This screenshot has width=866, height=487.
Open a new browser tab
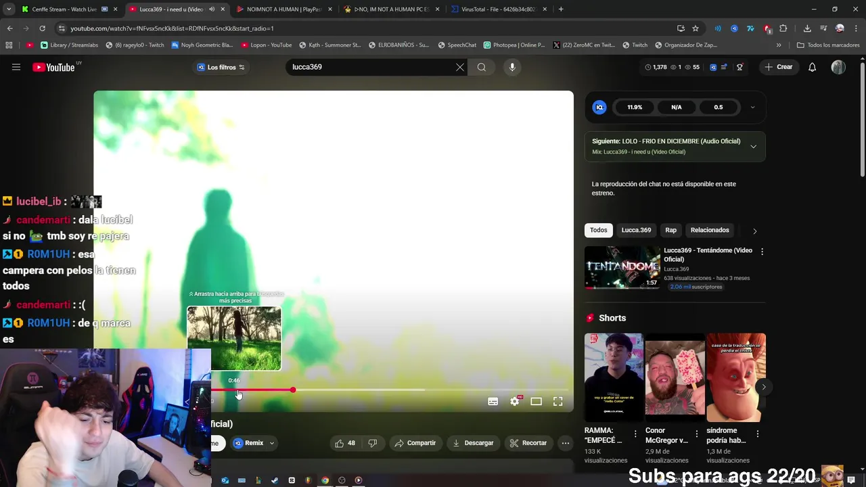[x=561, y=9]
